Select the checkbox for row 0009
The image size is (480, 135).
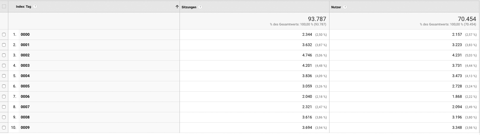tap(4, 128)
